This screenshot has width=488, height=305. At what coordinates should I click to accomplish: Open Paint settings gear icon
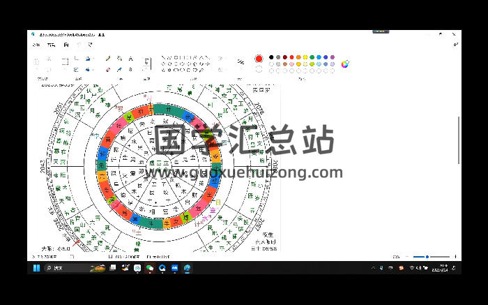coord(455,45)
